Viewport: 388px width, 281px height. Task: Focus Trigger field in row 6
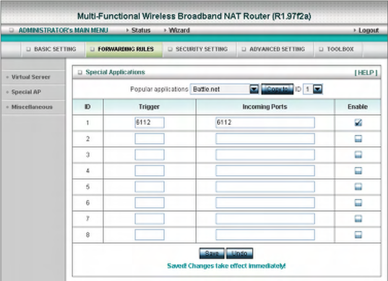(x=149, y=203)
